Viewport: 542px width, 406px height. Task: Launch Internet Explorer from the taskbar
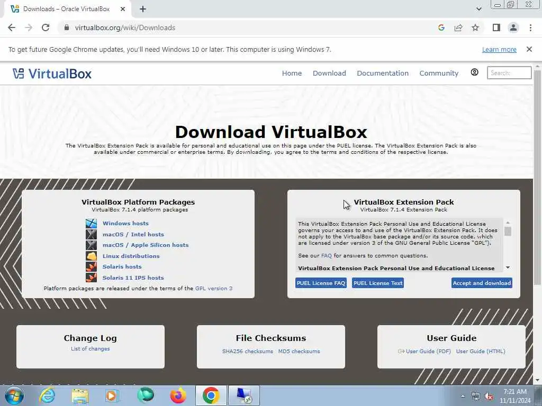tap(47, 395)
